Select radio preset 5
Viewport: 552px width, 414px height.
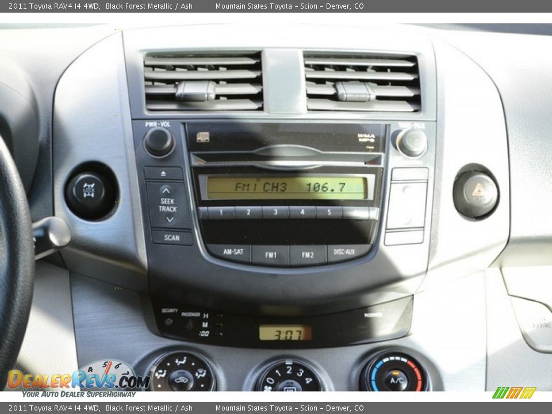(x=329, y=213)
